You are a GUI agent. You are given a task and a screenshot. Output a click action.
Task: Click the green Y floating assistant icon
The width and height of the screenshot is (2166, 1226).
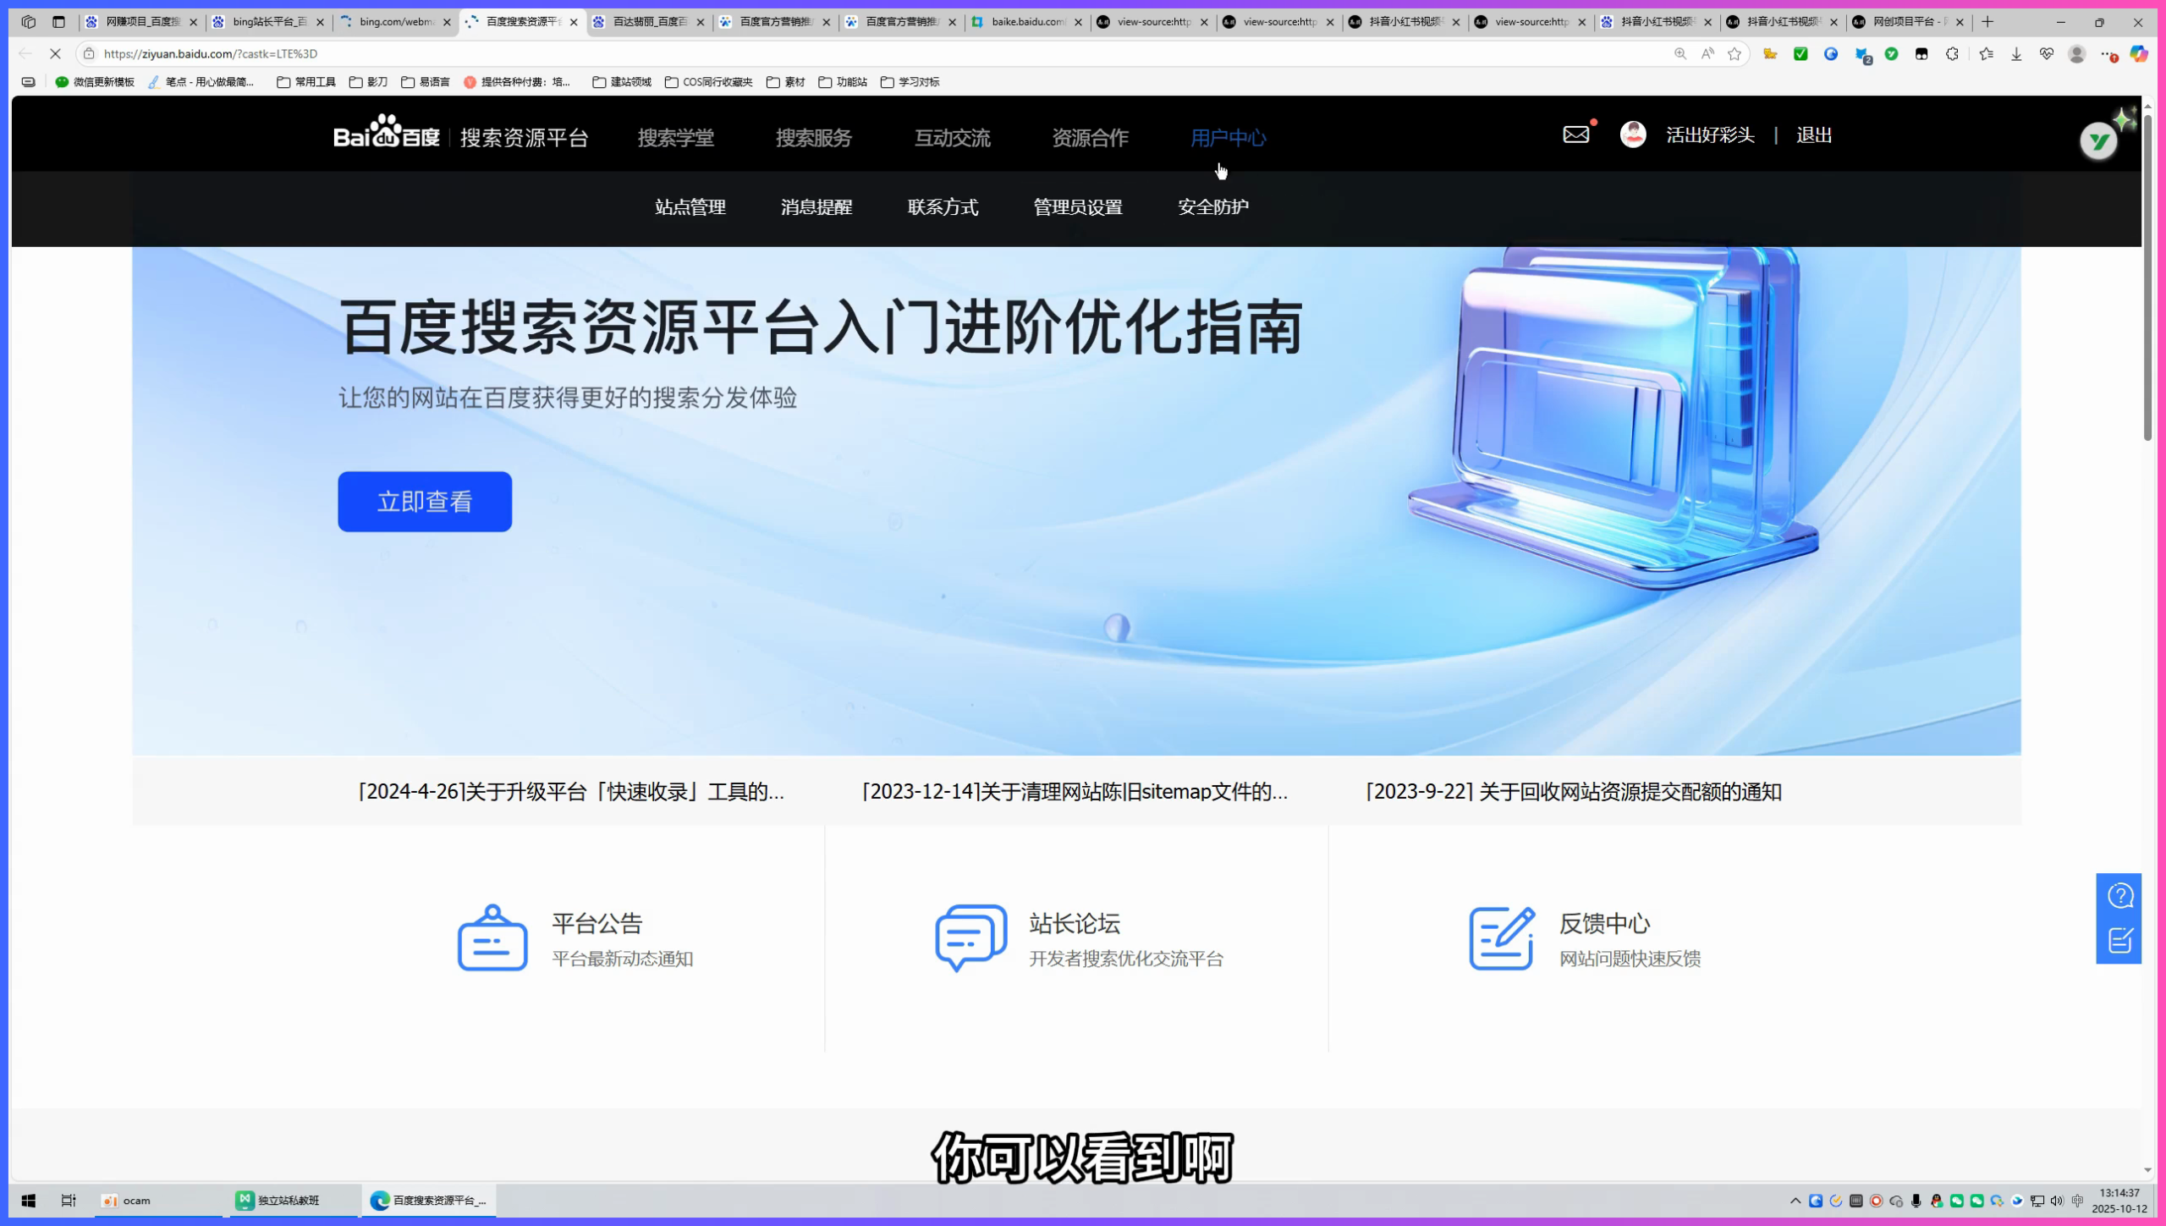pyautogui.click(x=2099, y=141)
